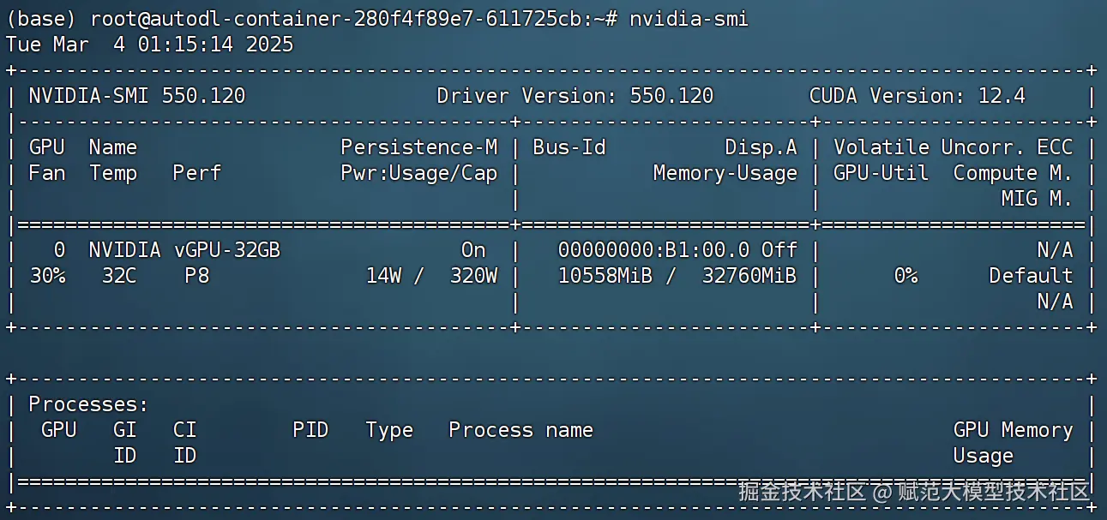The width and height of the screenshot is (1107, 520).
Task: Click the Memory-Usage header
Action: [x=725, y=173]
